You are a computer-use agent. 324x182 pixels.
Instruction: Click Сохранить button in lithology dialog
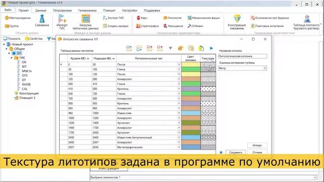point(235,152)
